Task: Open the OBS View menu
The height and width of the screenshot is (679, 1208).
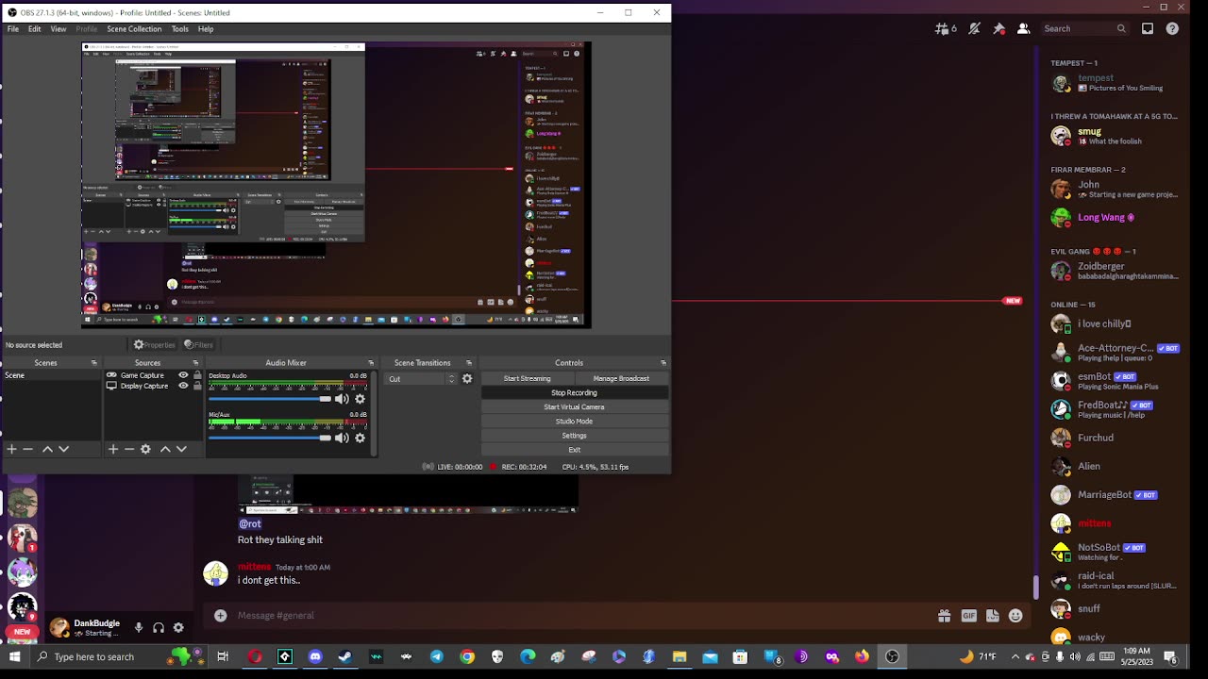Action: 59,29
